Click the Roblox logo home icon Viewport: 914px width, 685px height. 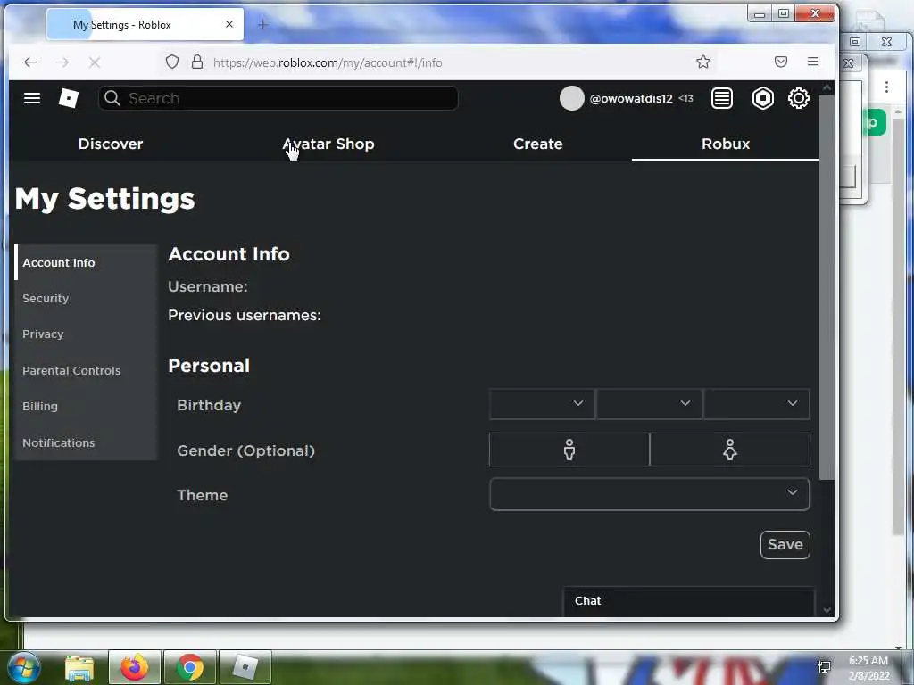click(x=68, y=98)
